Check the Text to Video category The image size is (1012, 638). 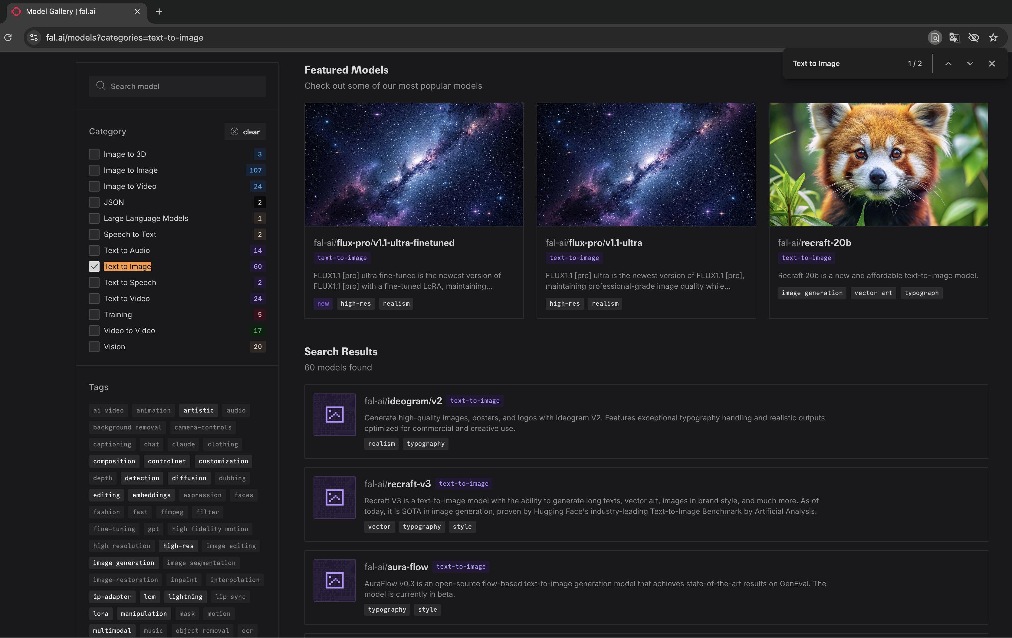(x=94, y=298)
